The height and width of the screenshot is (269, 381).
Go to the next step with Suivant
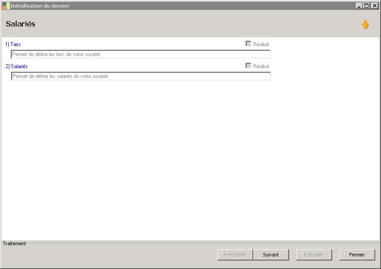click(x=271, y=255)
